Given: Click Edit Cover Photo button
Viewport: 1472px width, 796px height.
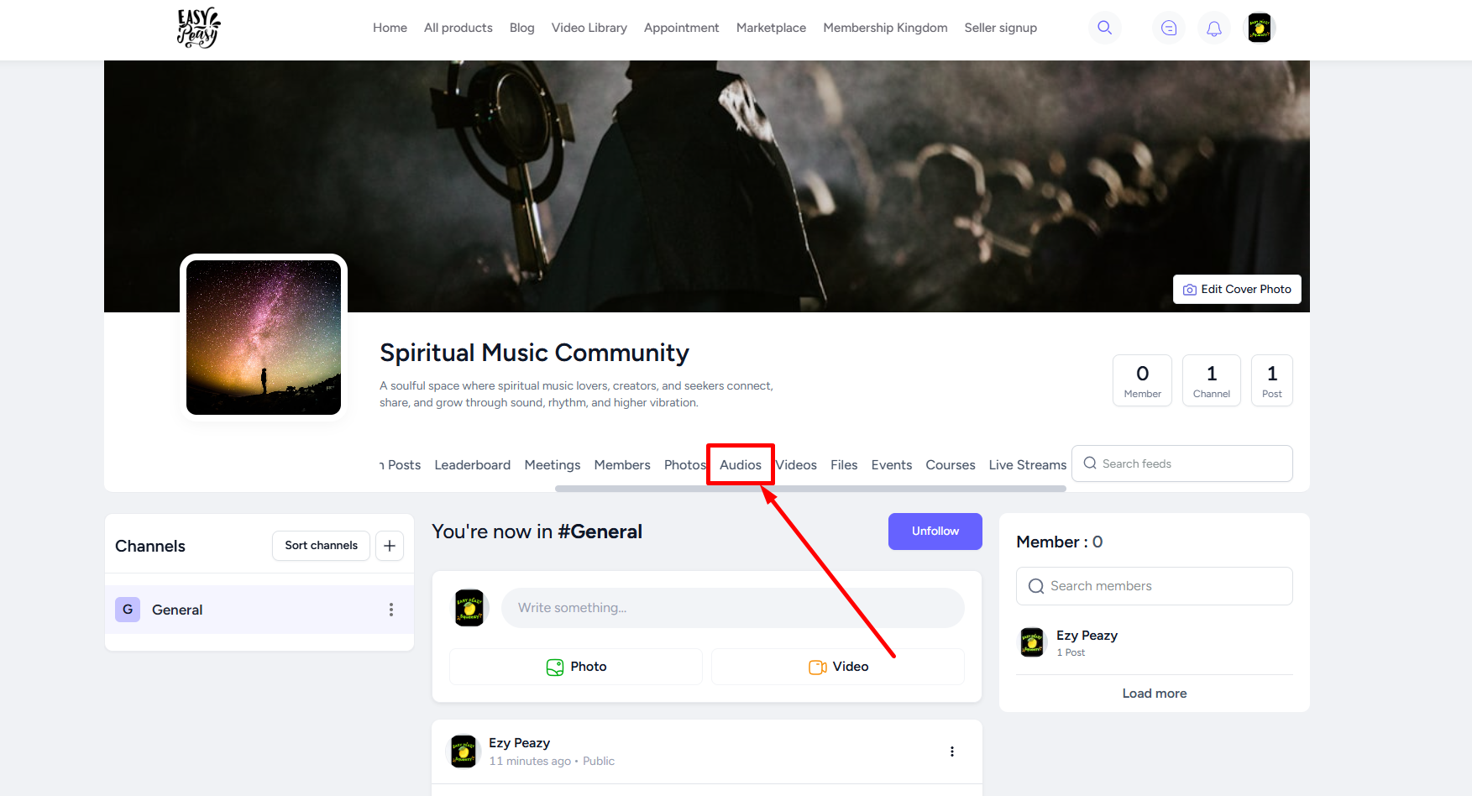Looking at the screenshot, I should (1236, 290).
